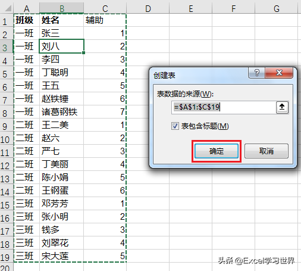Click the range collapse arrow icon
The height and width of the screenshot is (271, 301).
[x=282, y=107]
